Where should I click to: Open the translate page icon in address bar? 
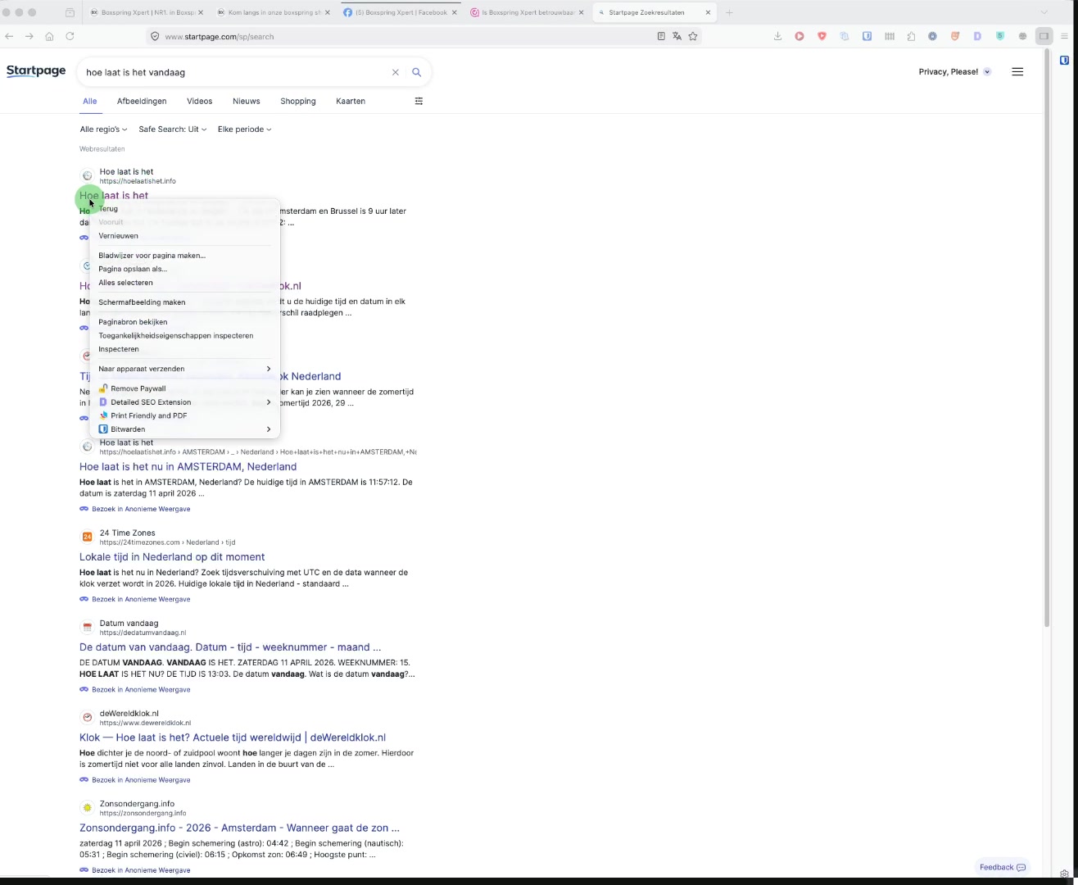pyautogui.click(x=677, y=36)
